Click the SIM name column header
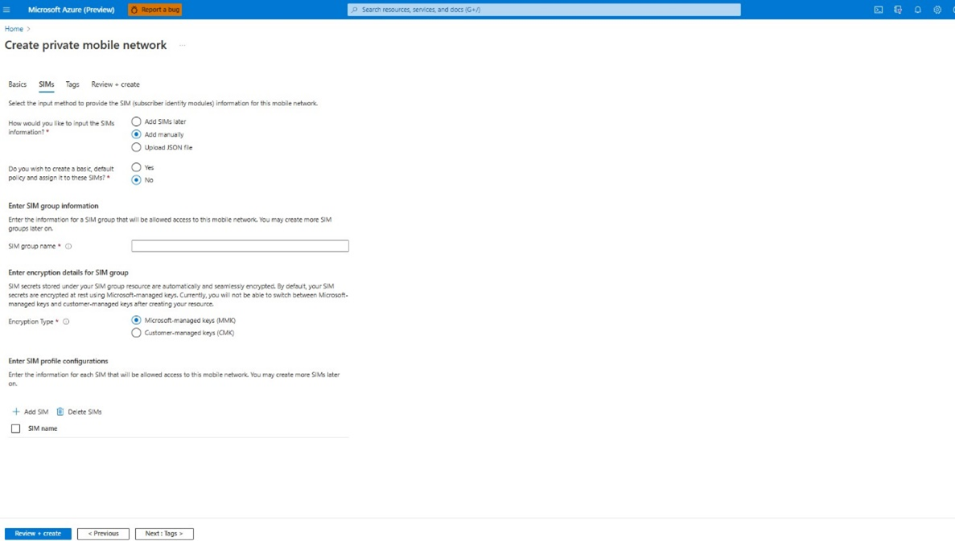The image size is (955, 541). point(43,428)
